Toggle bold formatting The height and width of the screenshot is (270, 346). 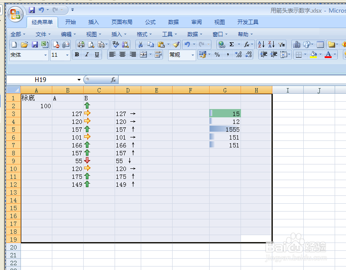(x=77, y=55)
